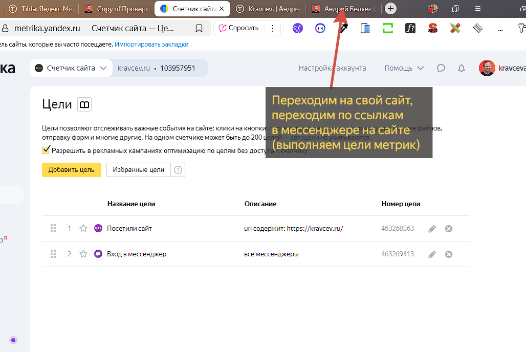The image size is (526, 352).
Task: Switch to the Kravcev. | Андрей tab
Action: tap(268, 9)
